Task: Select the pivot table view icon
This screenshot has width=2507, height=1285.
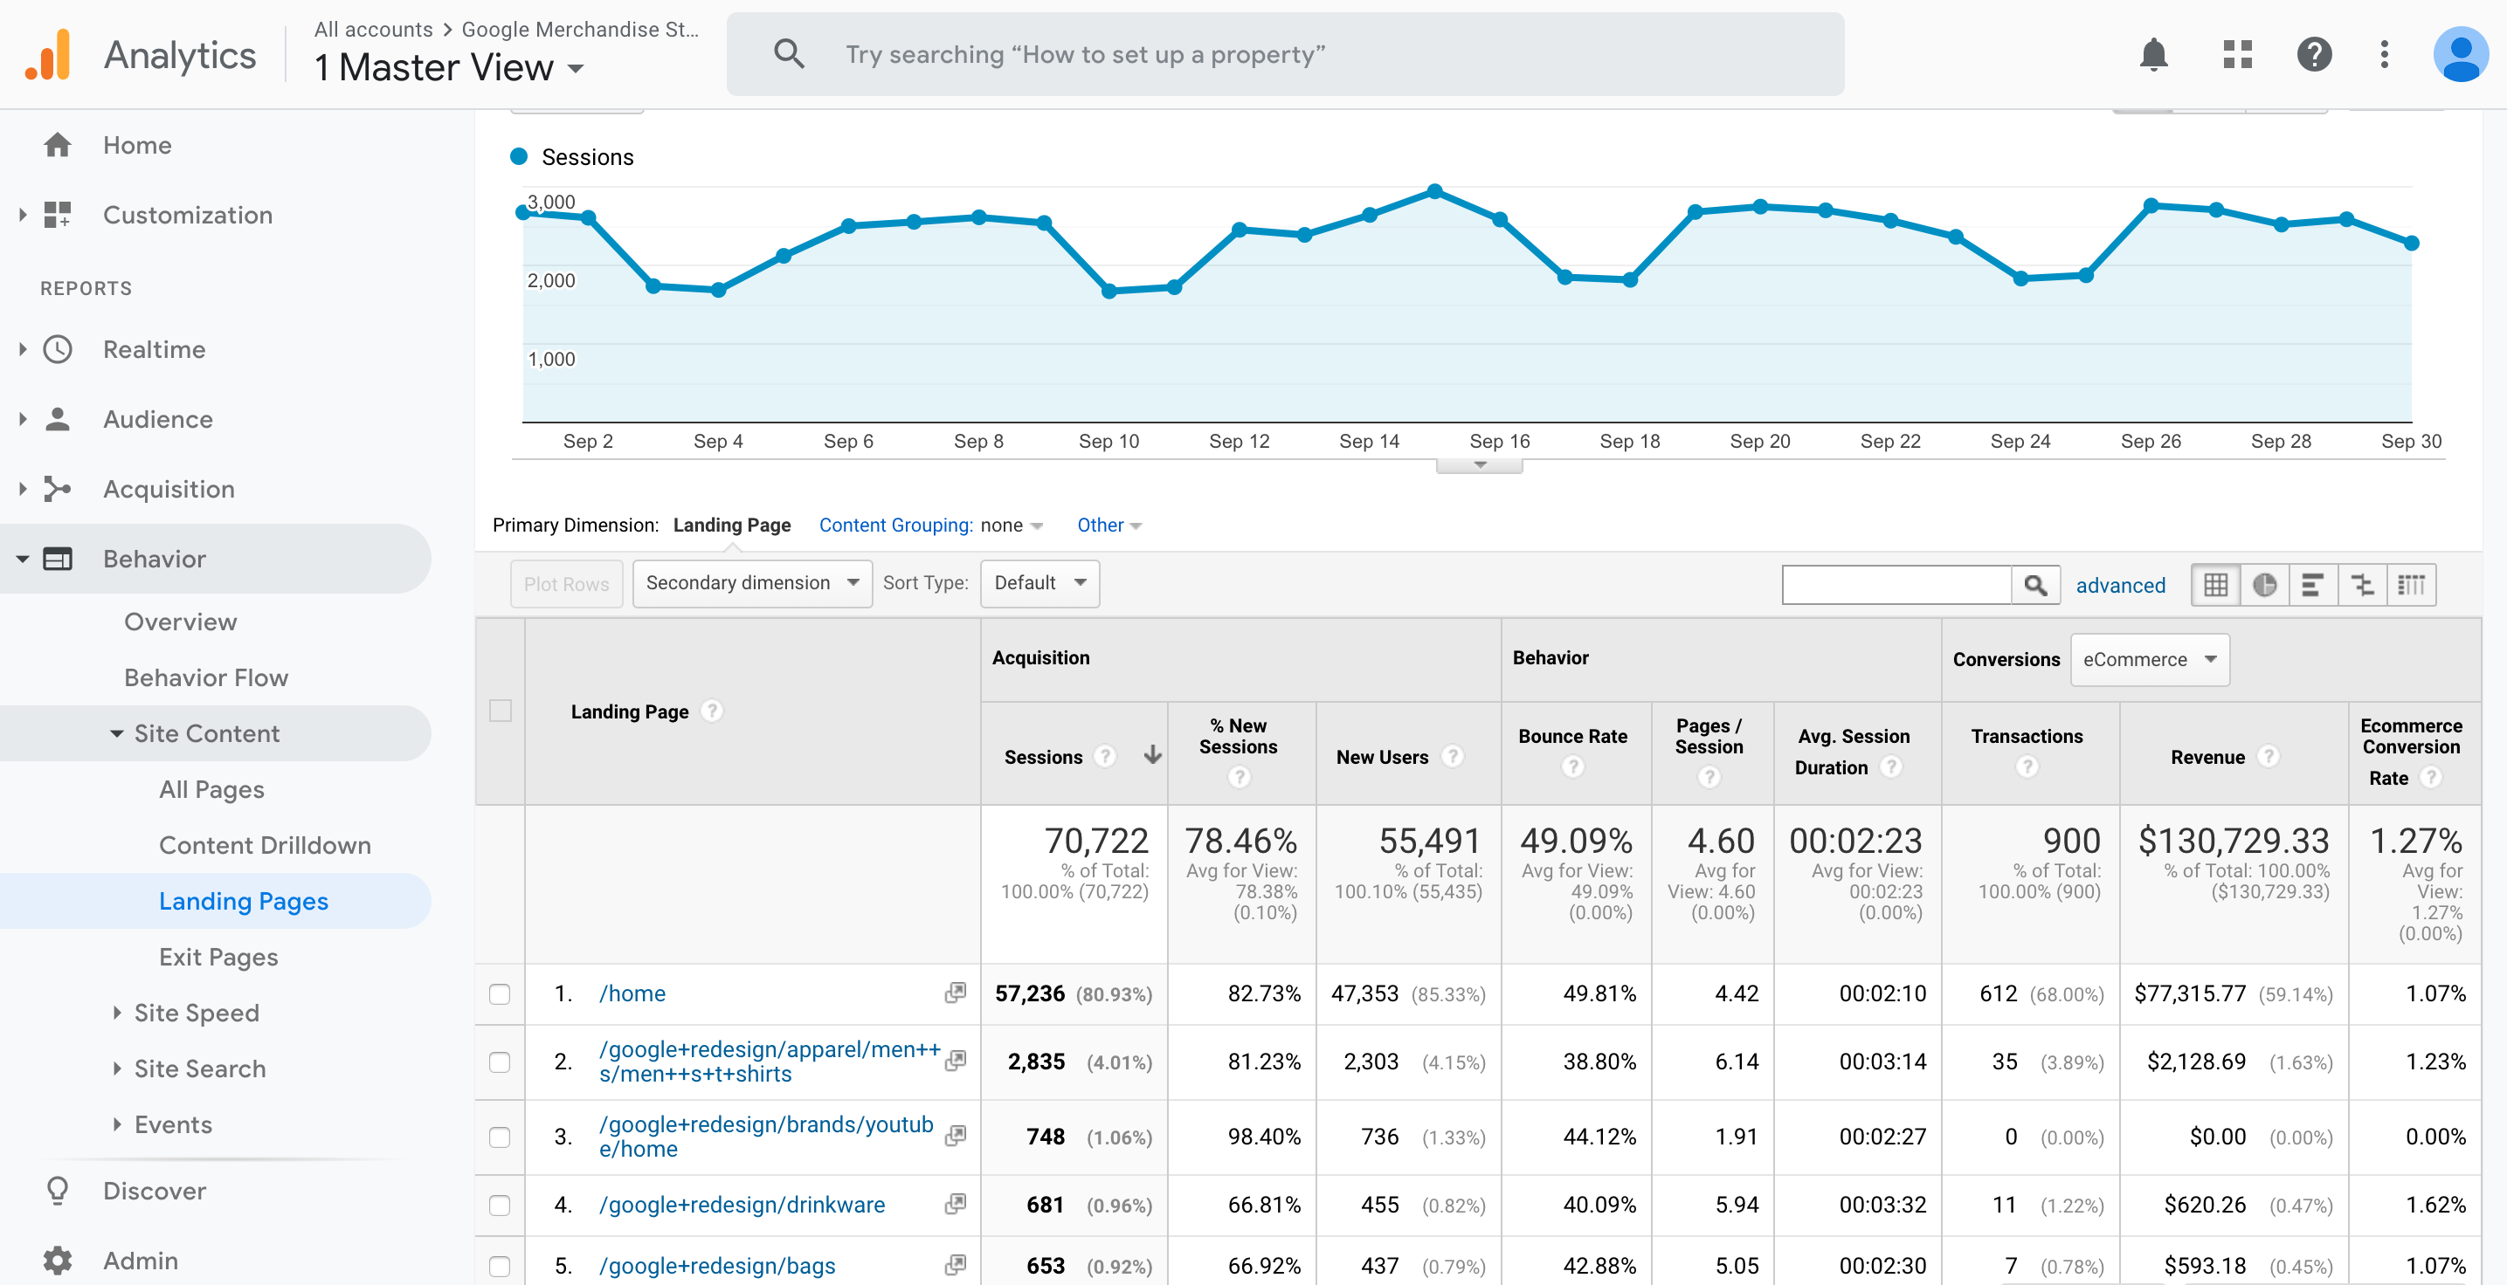Action: pos(2412,585)
